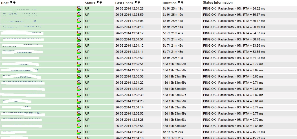This screenshot has width=297, height=139.
Task: View service details for host with RTA 0.71 ms
Action: click(x=79, y=83)
